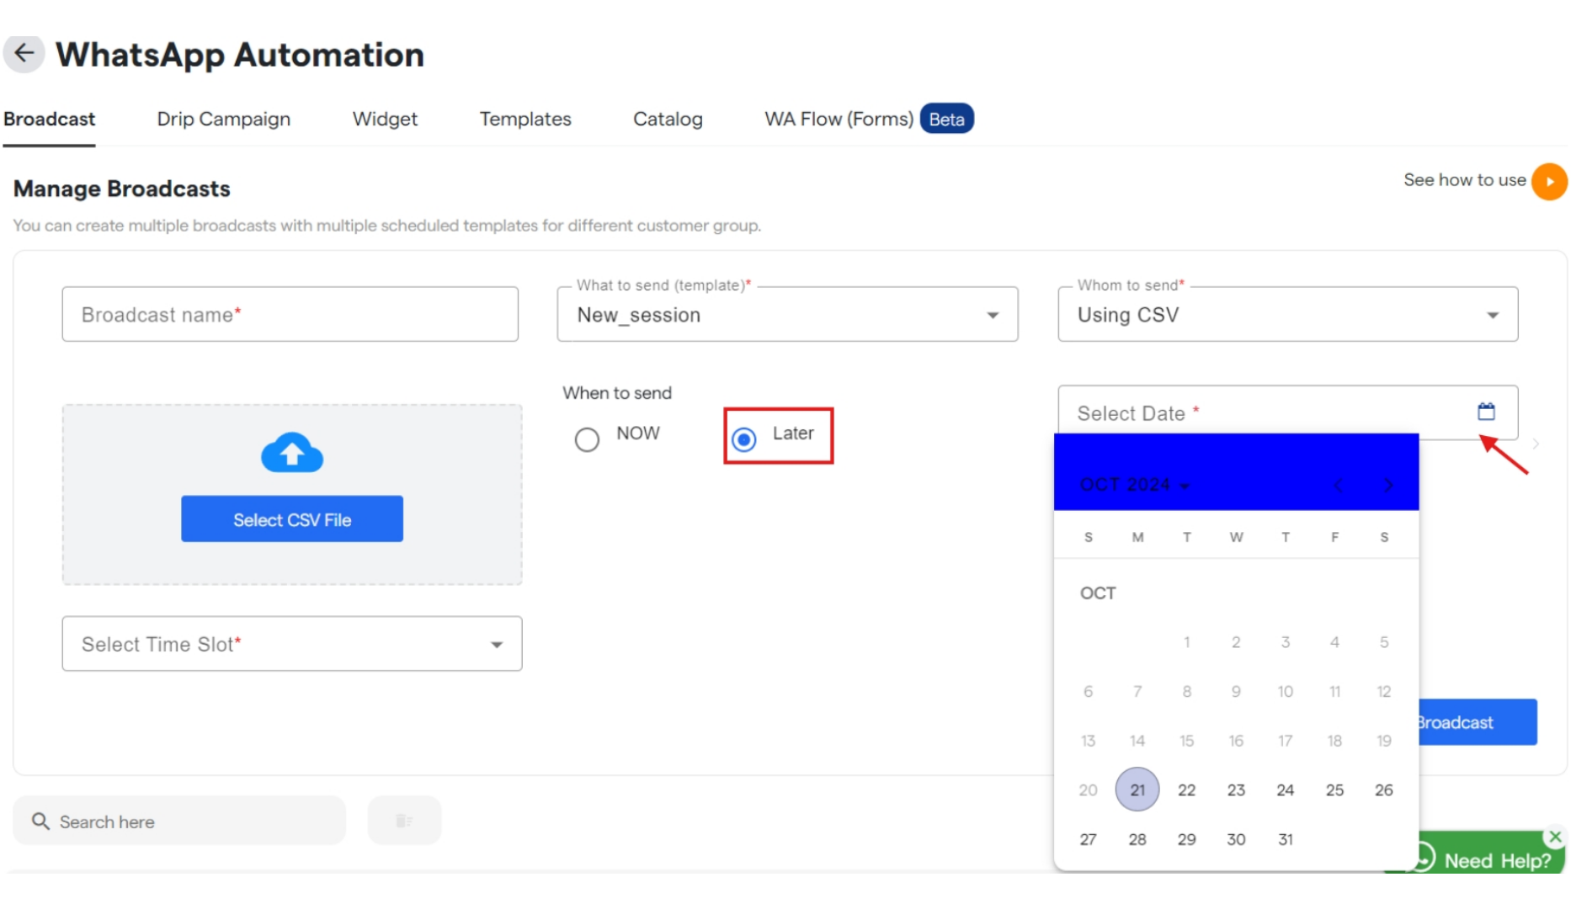This screenshot has height=909, width=1571.
Task: Click the Select Date field
Action: click(1287, 412)
